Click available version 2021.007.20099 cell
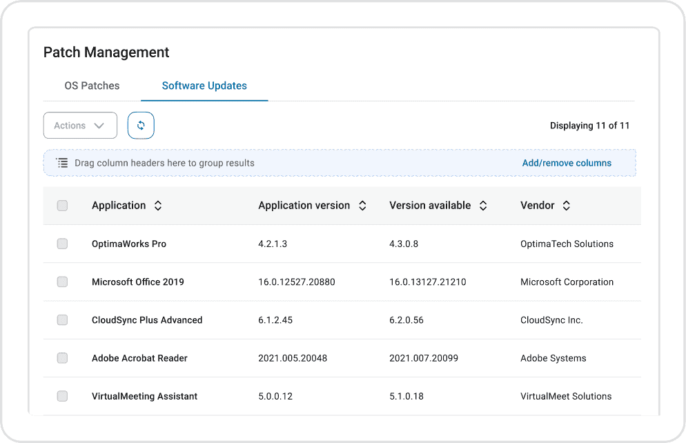This screenshot has width=686, height=443. coord(424,357)
